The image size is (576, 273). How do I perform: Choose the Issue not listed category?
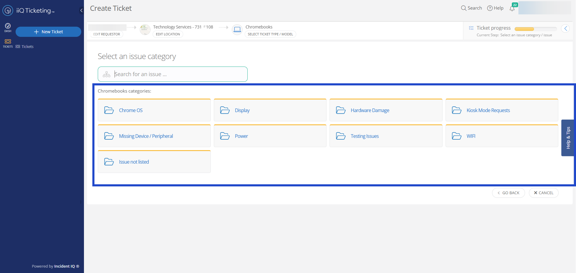click(154, 162)
